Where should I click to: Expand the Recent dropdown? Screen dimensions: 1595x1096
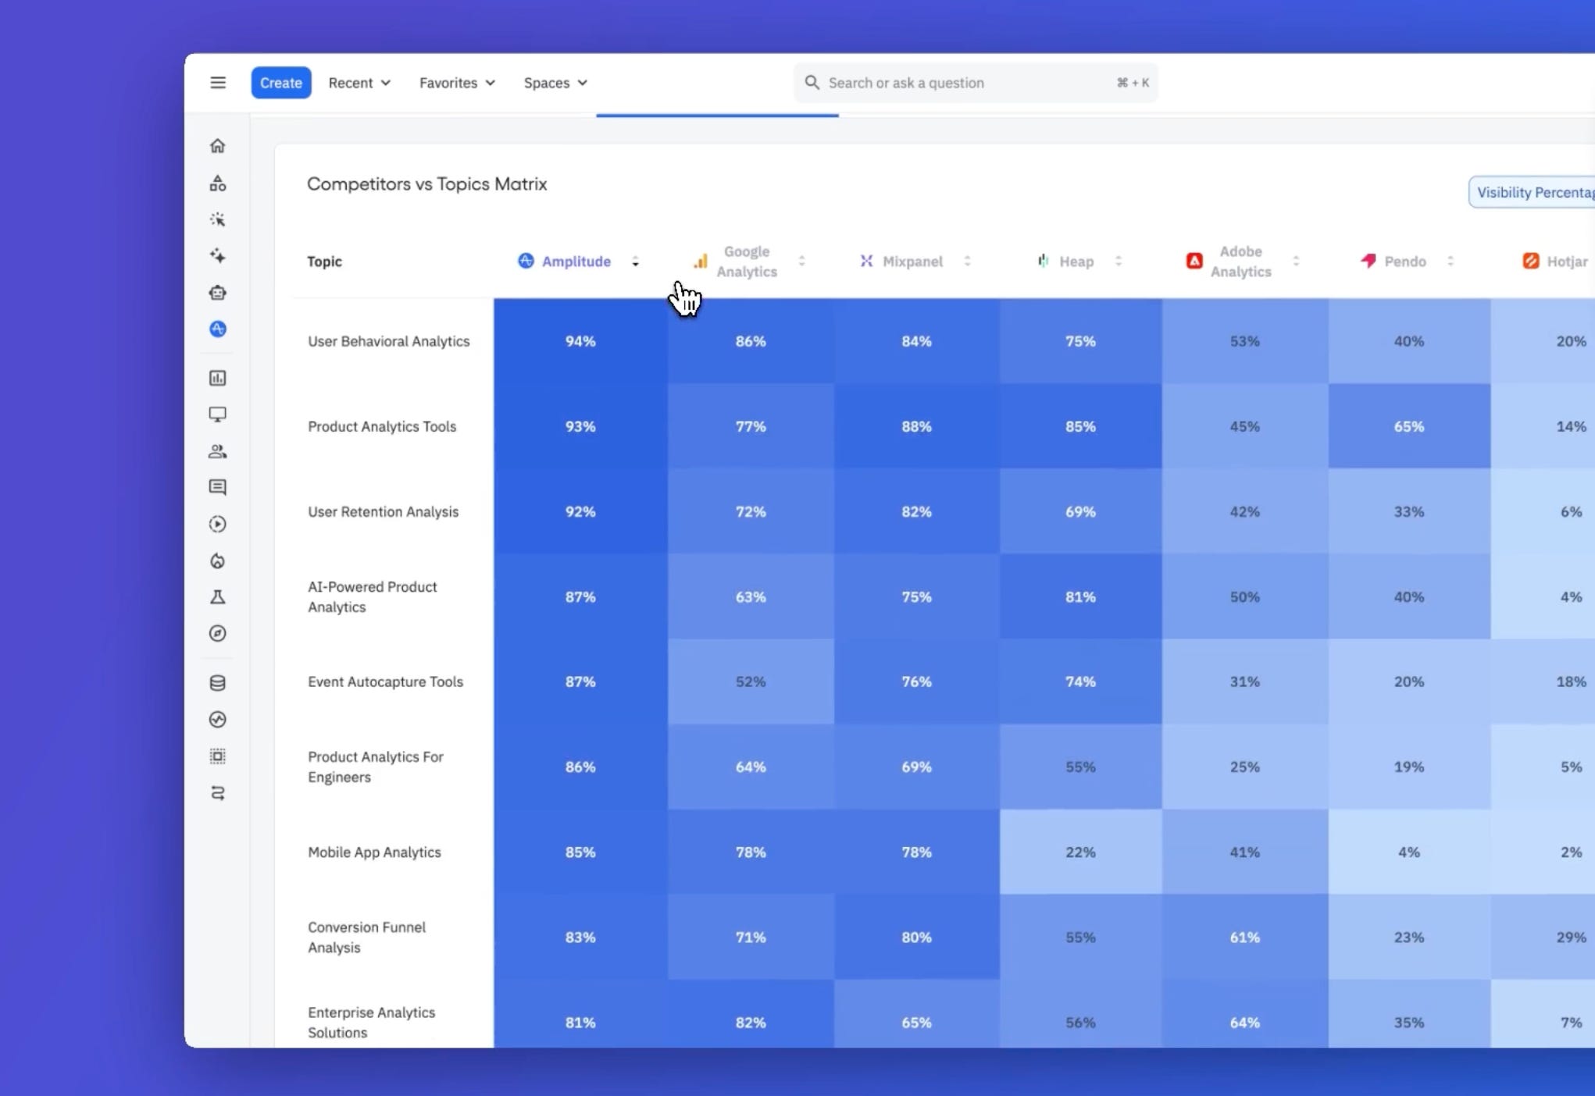[x=359, y=83]
